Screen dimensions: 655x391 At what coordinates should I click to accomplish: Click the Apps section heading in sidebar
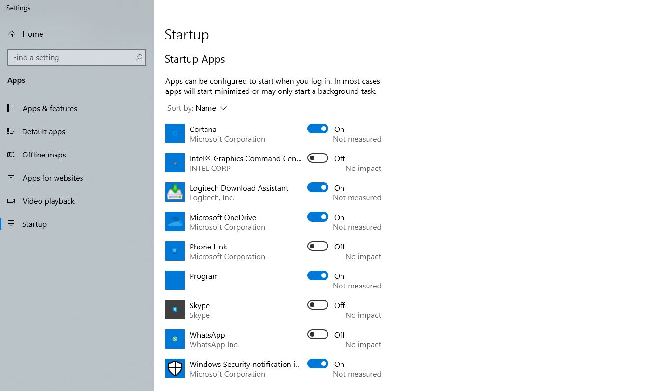[x=16, y=80]
